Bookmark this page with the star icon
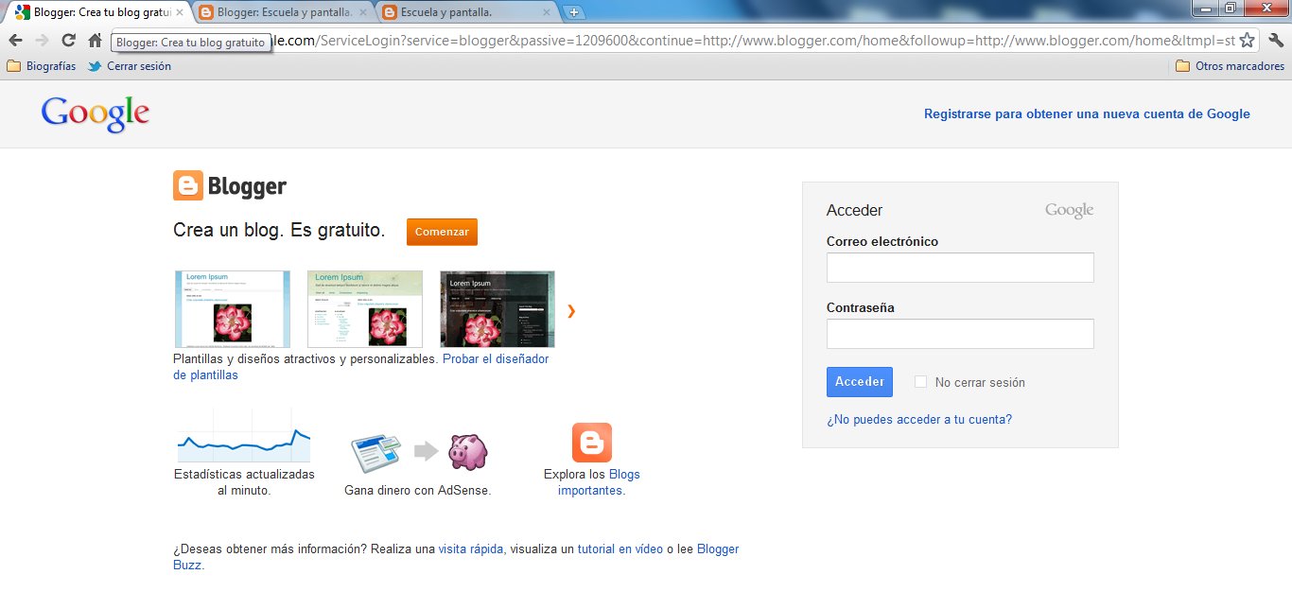 point(1247,41)
